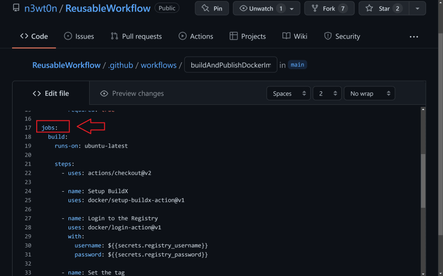443x276 pixels.
Task: Open the fork count badge showing 7
Action: (342, 9)
